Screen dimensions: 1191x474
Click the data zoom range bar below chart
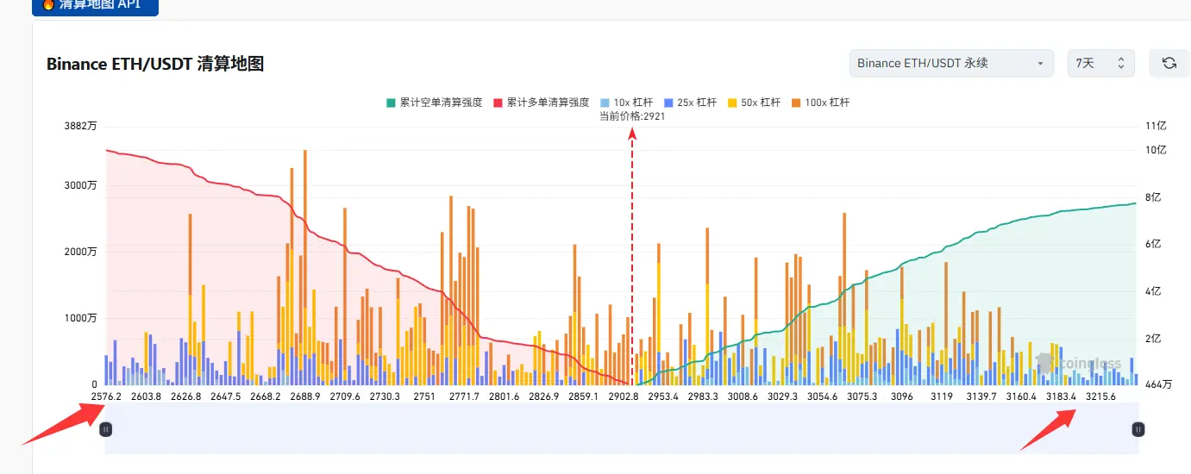click(x=622, y=428)
